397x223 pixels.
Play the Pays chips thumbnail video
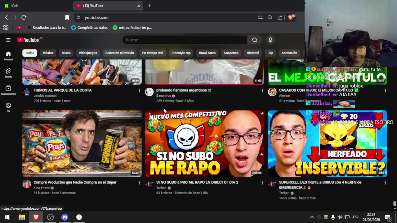(82, 144)
